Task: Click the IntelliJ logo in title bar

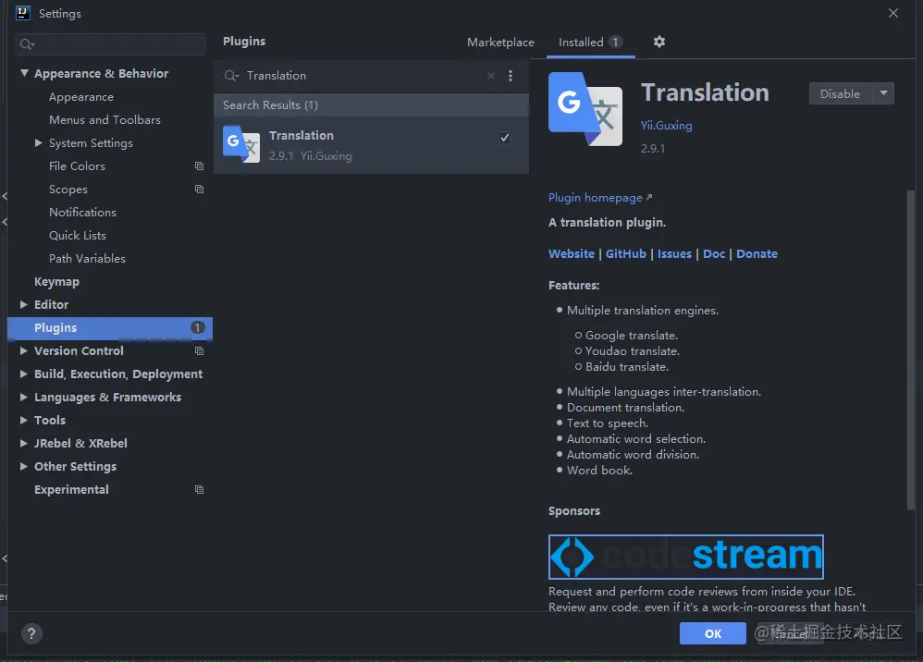Action: pos(22,13)
